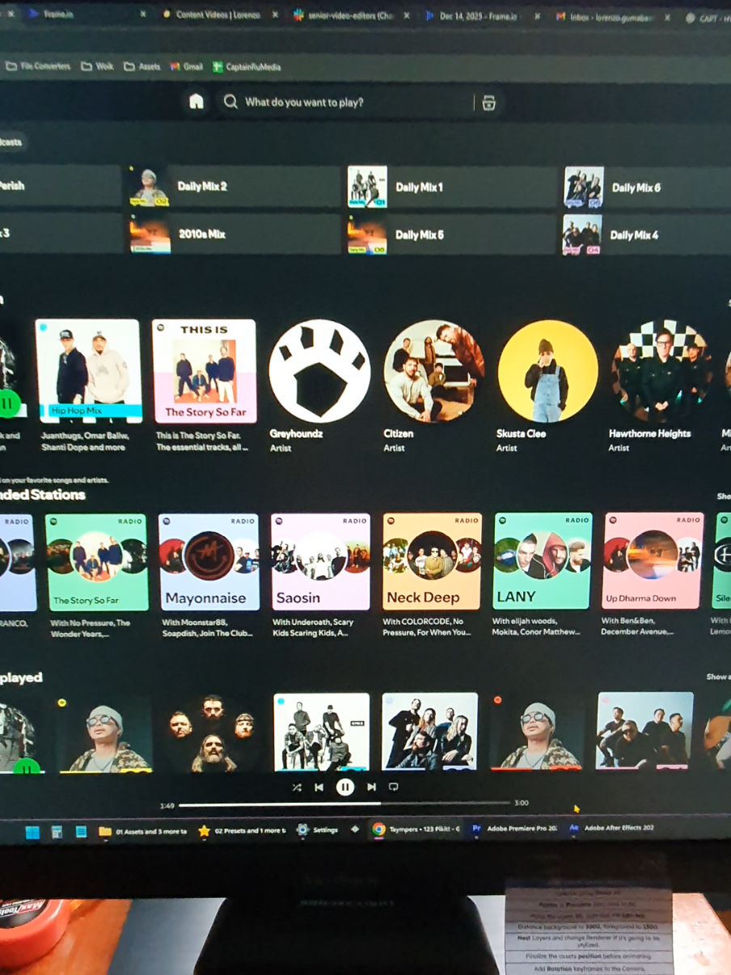Open Skusta Clee artist profile
Screen dimensions: 731x975
click(547, 371)
